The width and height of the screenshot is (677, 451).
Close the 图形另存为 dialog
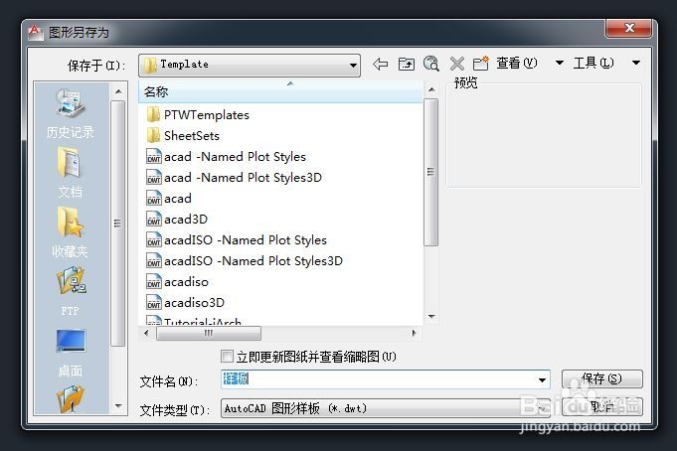pos(628,28)
